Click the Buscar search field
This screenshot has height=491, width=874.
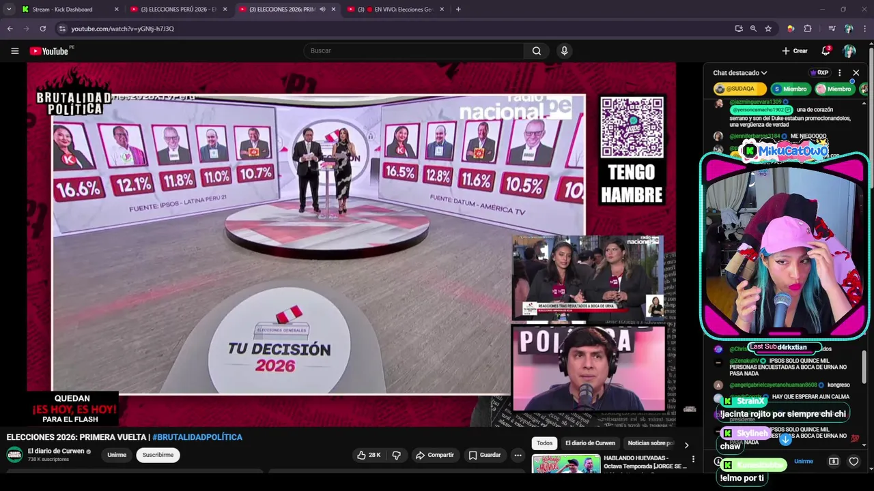(414, 51)
